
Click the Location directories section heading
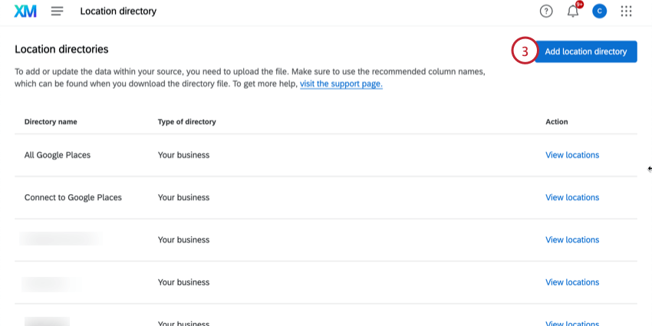[61, 49]
